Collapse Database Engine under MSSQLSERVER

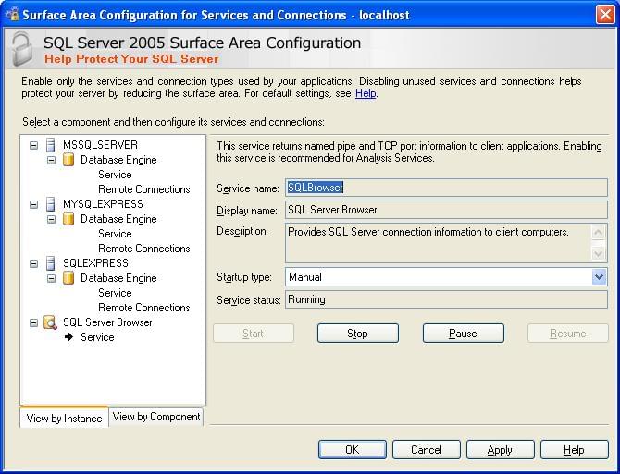(x=52, y=160)
